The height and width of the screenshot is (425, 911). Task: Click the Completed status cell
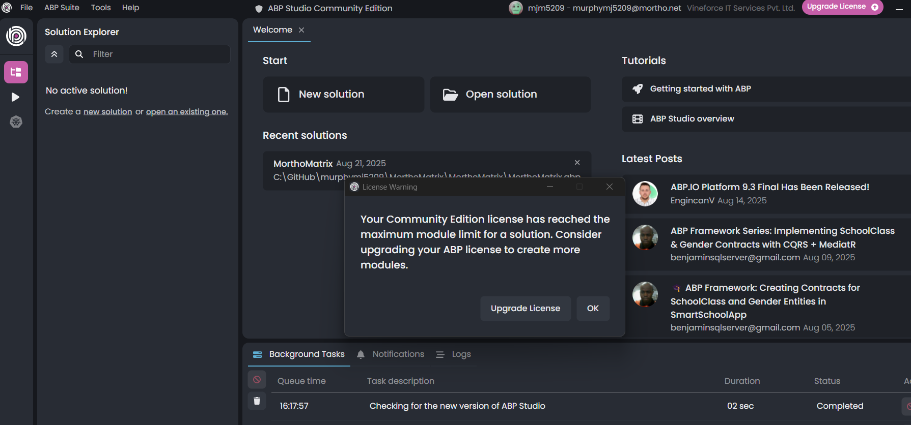point(840,406)
